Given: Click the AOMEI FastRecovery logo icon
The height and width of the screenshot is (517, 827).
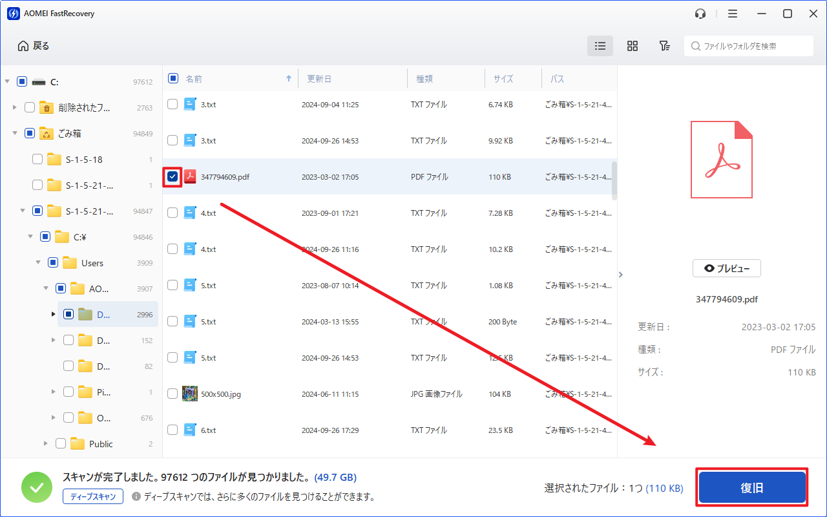Looking at the screenshot, I should 13,14.
